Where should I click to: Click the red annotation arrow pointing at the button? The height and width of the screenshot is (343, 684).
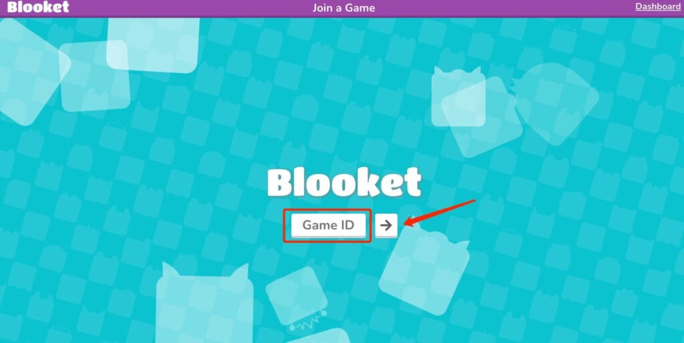pyautogui.click(x=440, y=213)
